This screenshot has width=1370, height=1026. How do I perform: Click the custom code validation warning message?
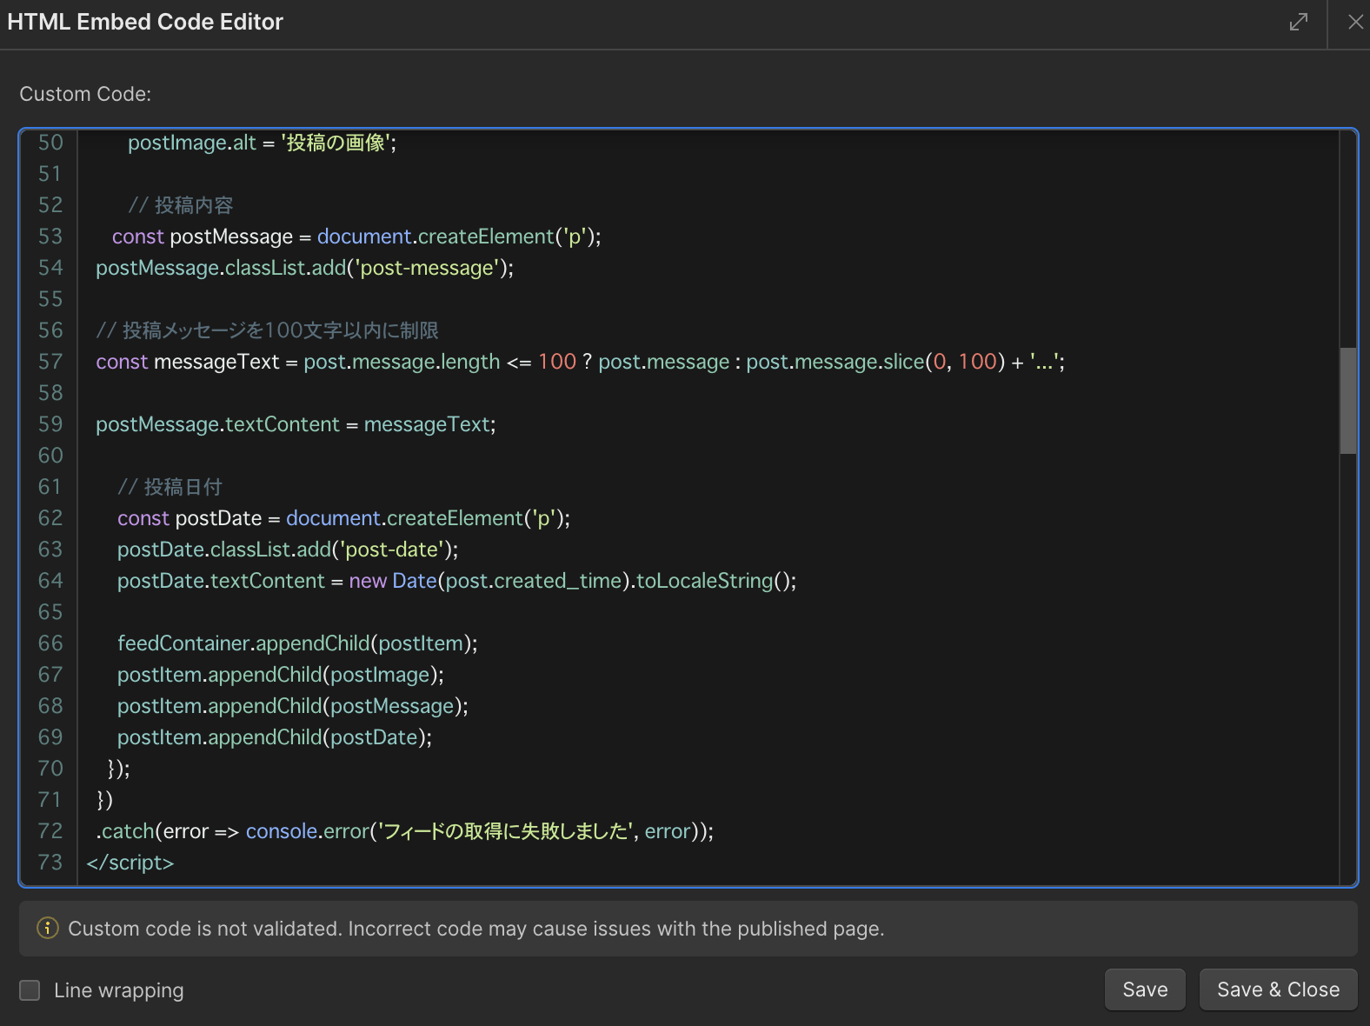coord(476,929)
